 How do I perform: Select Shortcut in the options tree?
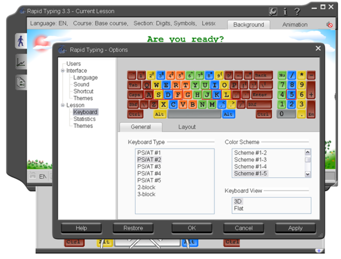(83, 91)
